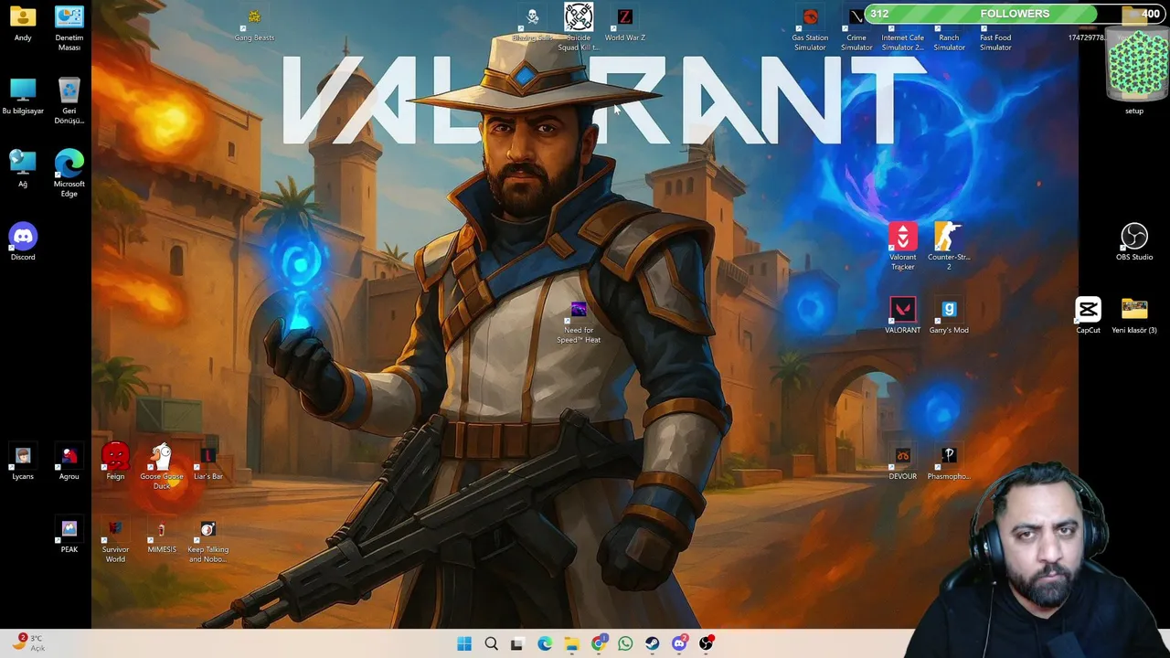Select the Liar's Bar shortcut

click(x=207, y=463)
